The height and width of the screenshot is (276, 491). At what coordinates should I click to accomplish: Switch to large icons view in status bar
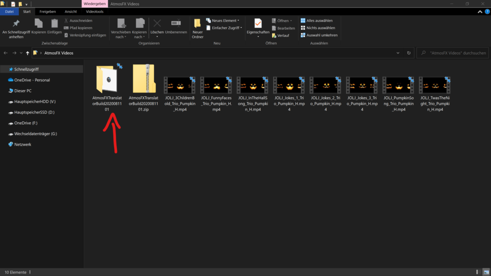click(x=486, y=272)
